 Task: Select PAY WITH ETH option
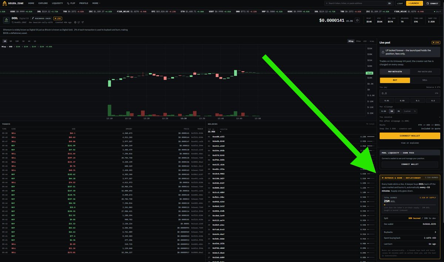click(395, 71)
